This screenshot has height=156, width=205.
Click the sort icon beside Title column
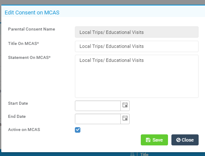click(x=132, y=154)
